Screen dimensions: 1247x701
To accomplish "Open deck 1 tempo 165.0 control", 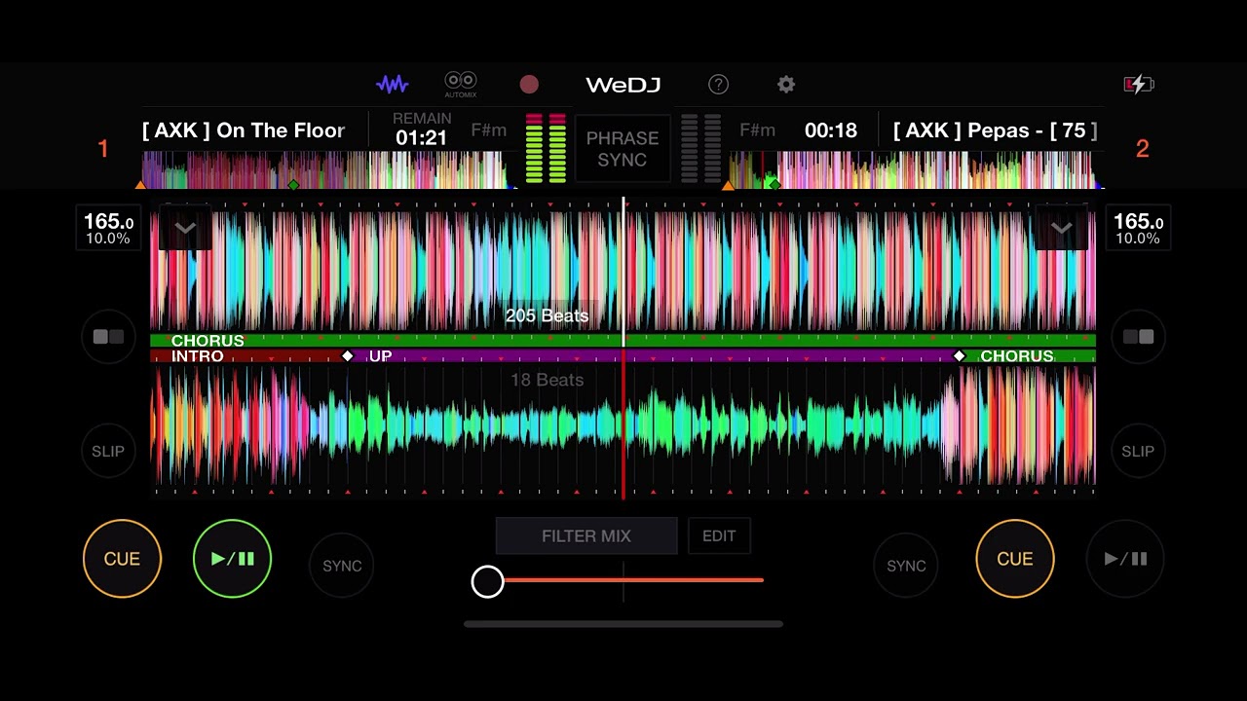I will 108,229.
